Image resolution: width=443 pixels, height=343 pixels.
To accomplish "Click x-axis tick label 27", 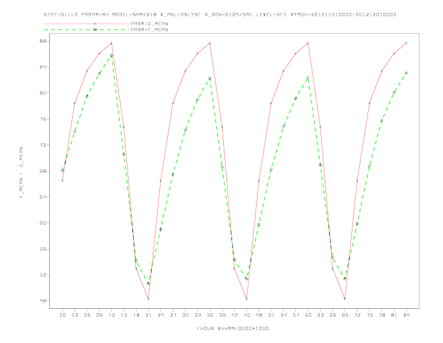I will coord(173,315).
